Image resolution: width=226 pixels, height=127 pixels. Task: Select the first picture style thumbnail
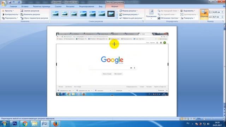55,14
